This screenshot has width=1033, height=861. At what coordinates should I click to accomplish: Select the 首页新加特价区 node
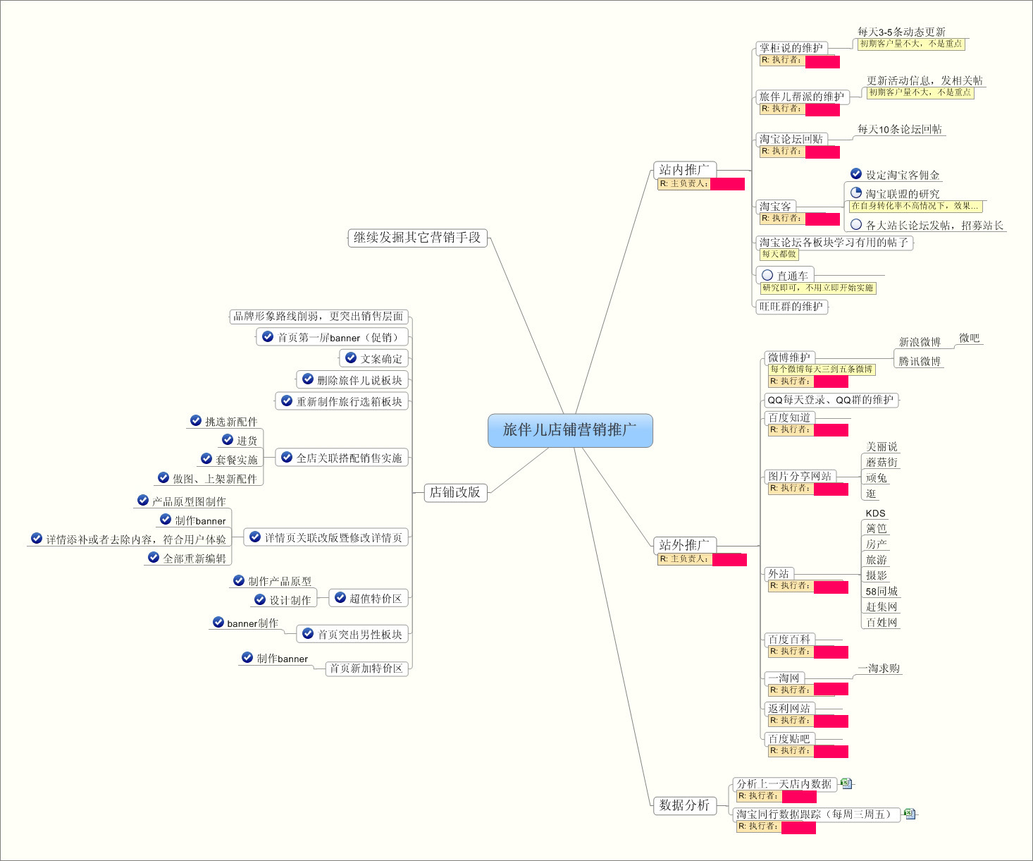coord(366,668)
